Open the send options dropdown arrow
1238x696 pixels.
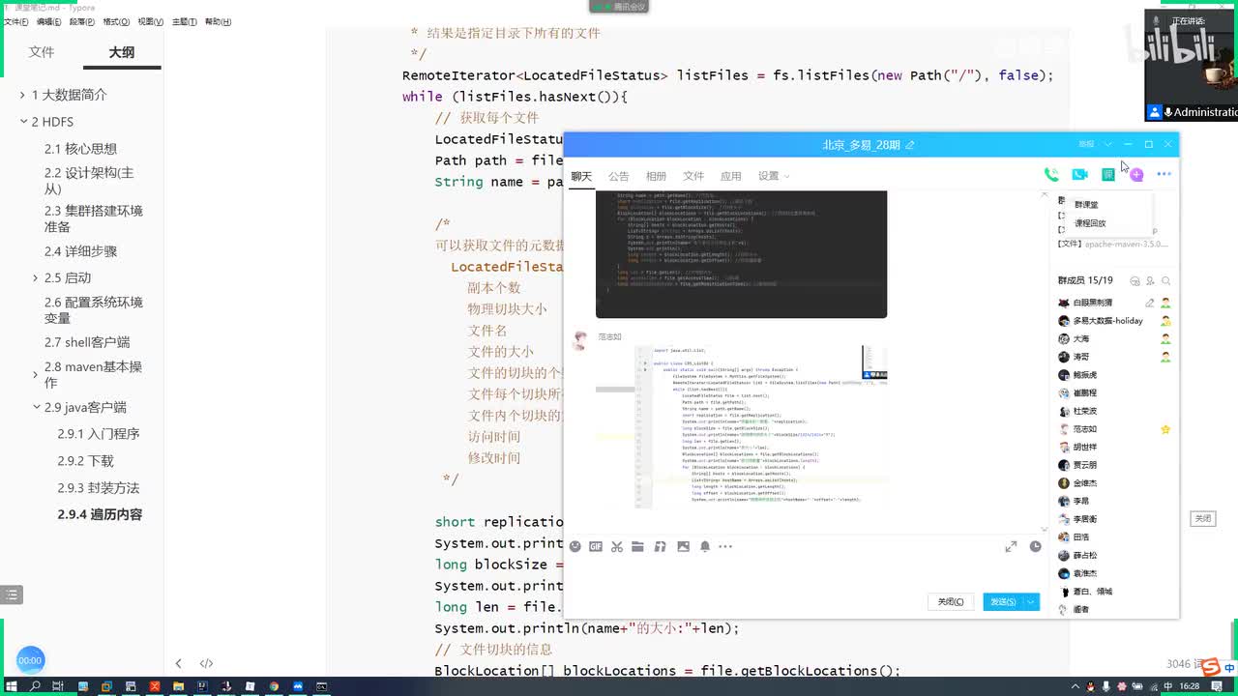click(1031, 601)
